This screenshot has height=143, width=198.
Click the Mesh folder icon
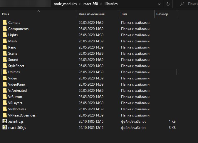(5, 41)
